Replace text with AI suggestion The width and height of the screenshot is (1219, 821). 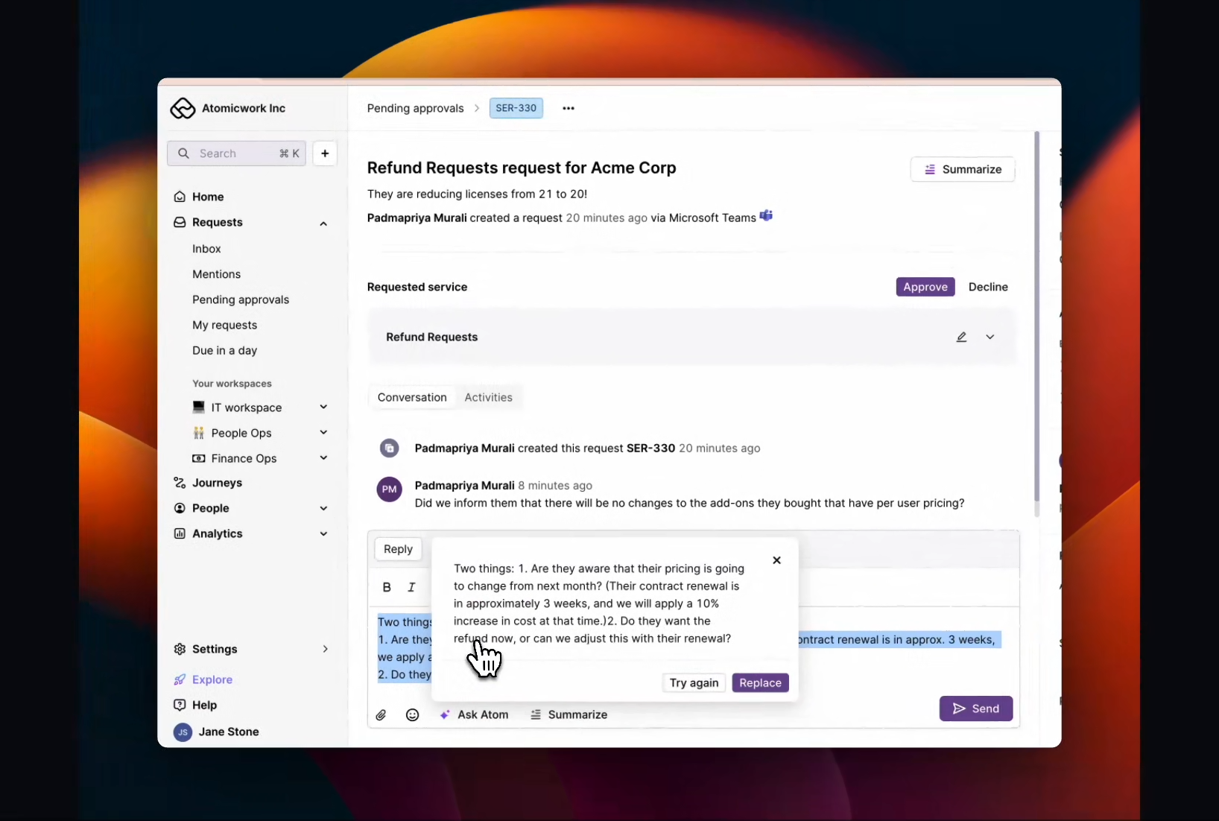pyautogui.click(x=759, y=682)
